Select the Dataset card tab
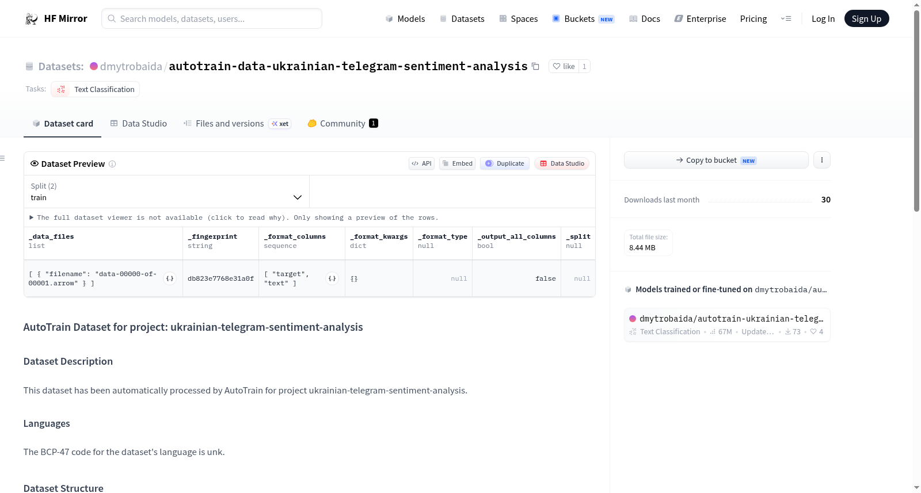 tap(63, 124)
